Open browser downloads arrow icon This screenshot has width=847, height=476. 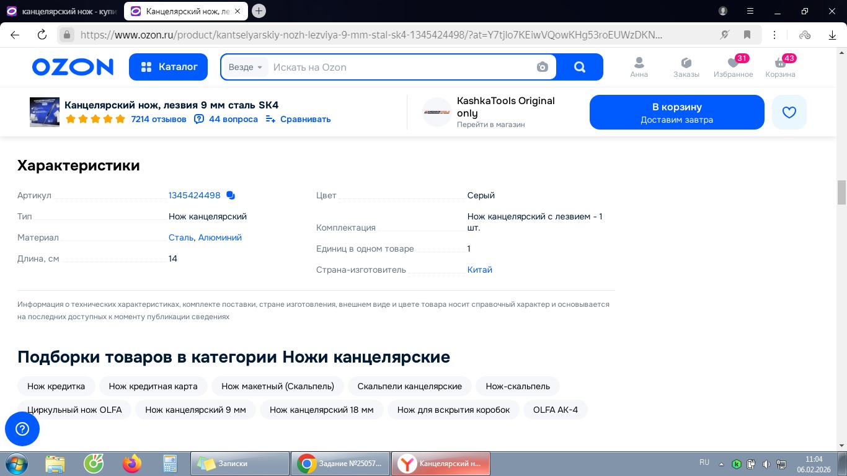click(832, 35)
